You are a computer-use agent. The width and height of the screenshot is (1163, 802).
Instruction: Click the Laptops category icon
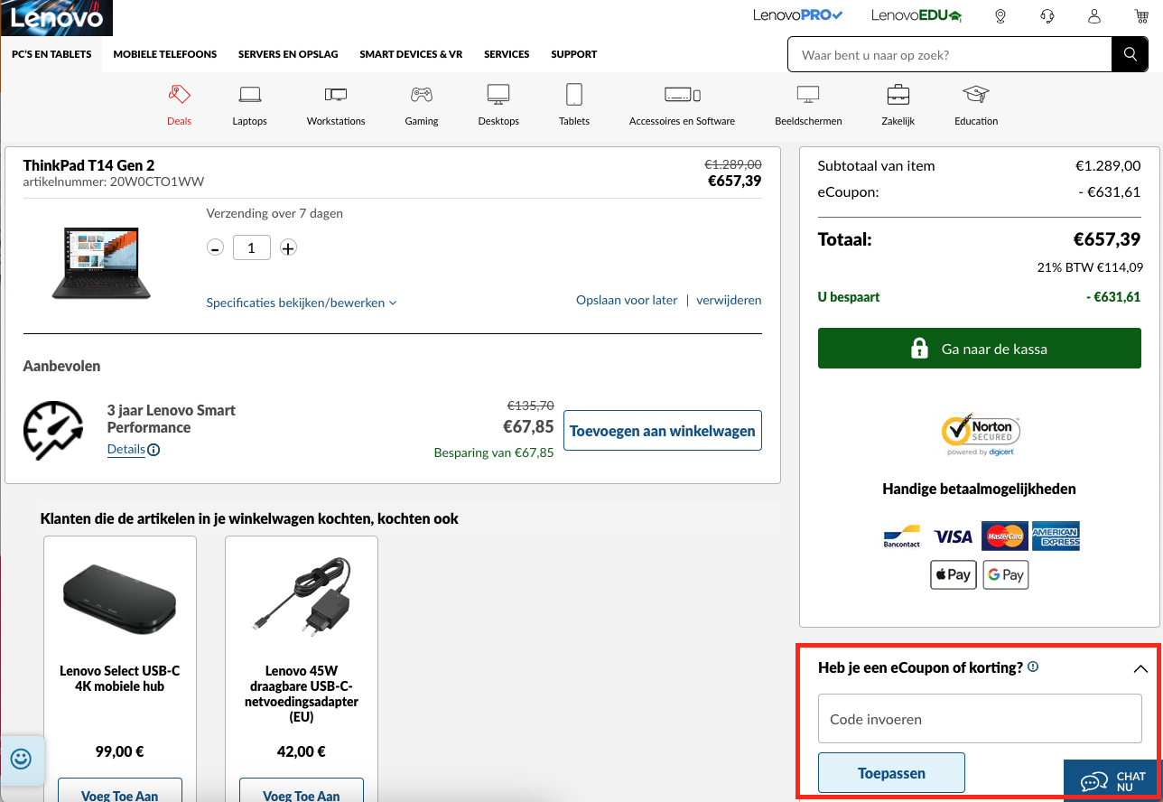tap(249, 94)
